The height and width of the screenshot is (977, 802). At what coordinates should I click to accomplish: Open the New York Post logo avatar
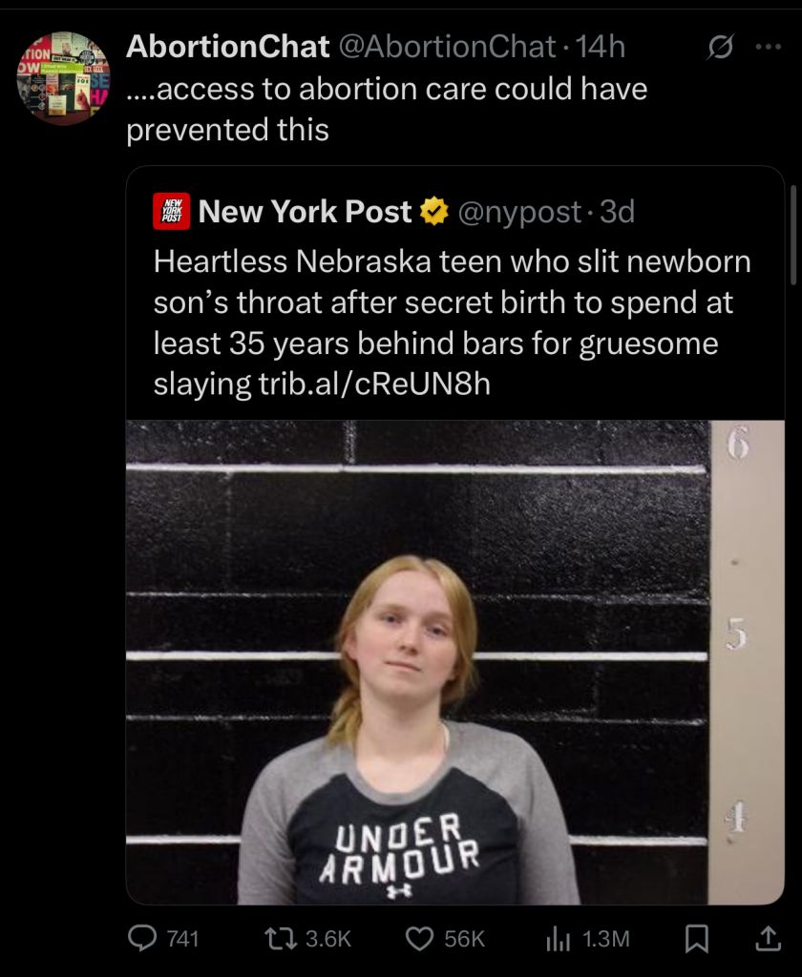pos(172,211)
